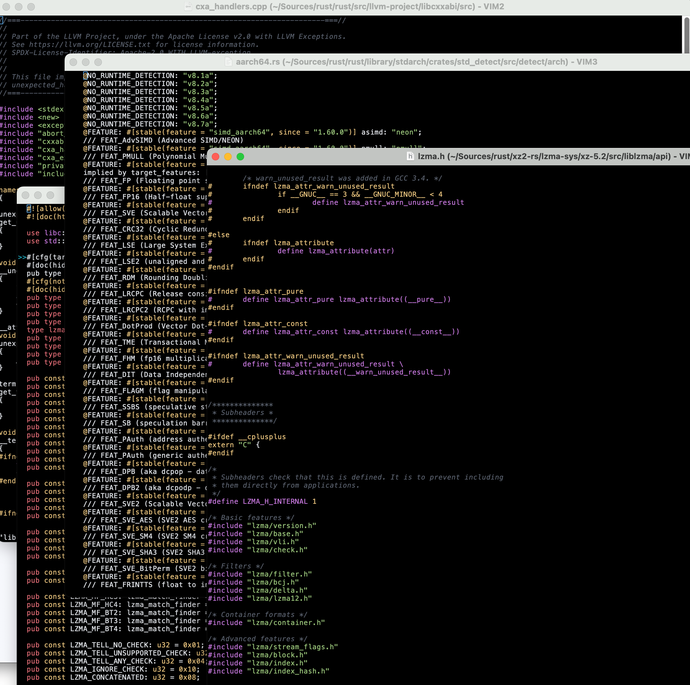Click the asimd: "neon" feature line
The image size is (690, 685).
252,132
